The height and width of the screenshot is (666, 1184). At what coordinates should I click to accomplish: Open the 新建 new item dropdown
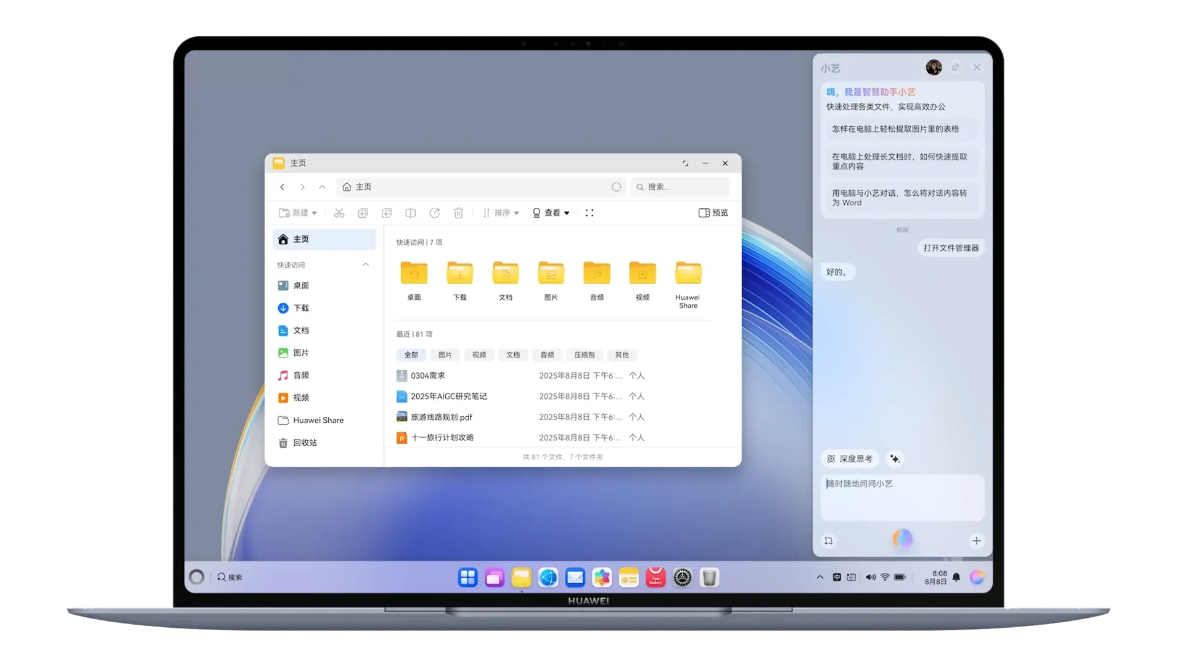298,213
